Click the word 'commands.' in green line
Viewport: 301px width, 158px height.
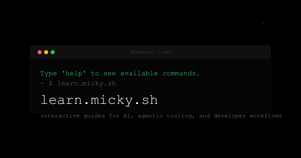coord(181,73)
